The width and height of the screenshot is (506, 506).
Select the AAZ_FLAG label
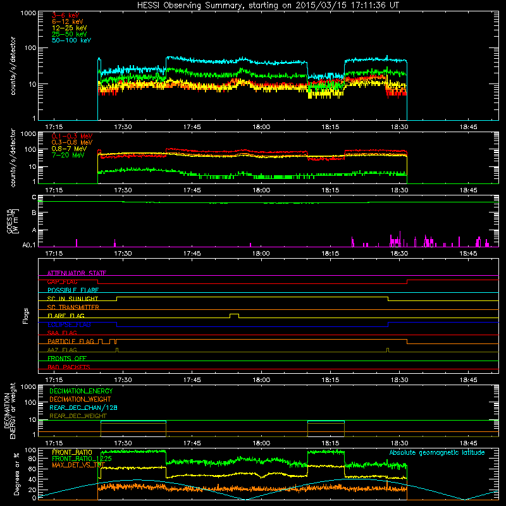(x=62, y=350)
